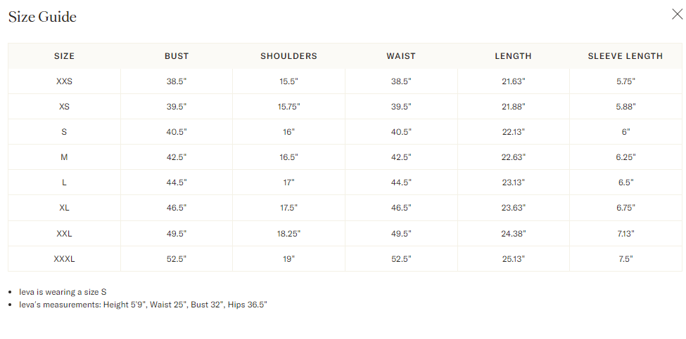Select the S size row label
The height and width of the screenshot is (339, 686).
click(64, 132)
